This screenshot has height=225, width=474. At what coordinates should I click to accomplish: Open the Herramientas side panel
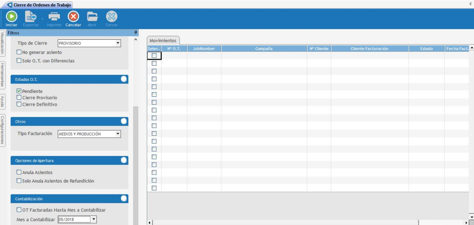pos(3,75)
